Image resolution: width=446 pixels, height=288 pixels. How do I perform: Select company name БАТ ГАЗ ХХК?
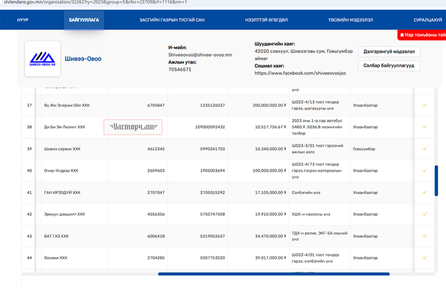[56, 236]
